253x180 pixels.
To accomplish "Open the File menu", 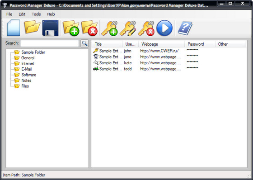I will tap(9, 14).
